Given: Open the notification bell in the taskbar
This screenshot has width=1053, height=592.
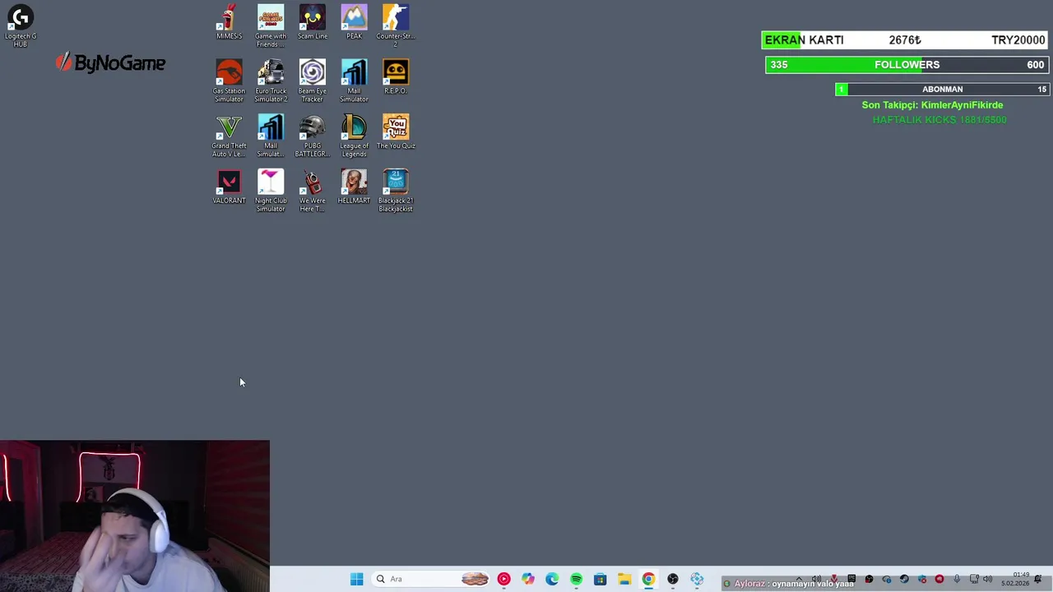Looking at the screenshot, I should point(1038,579).
